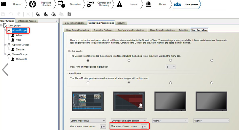Switch to the Security tab

(121, 23)
